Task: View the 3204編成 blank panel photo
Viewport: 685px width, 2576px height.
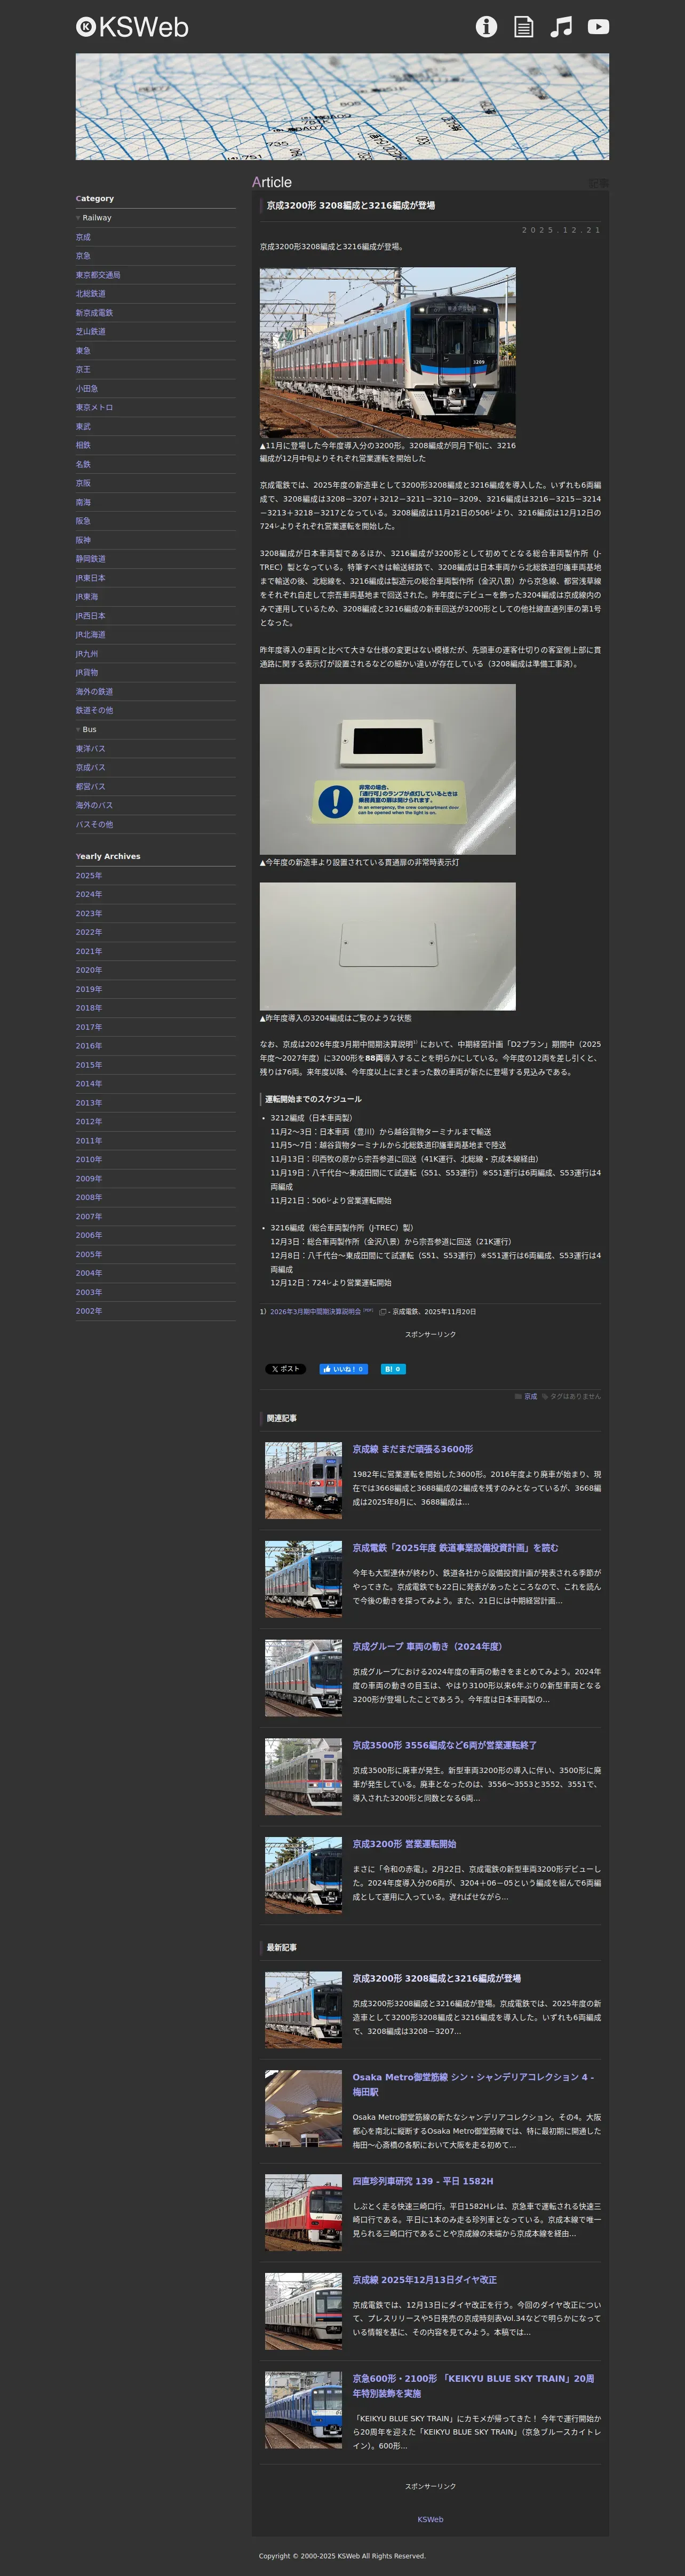Action: click(388, 946)
